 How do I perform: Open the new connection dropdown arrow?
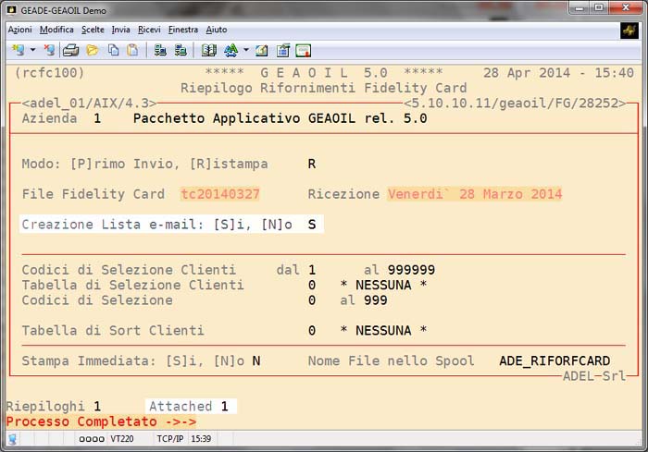pos(32,50)
